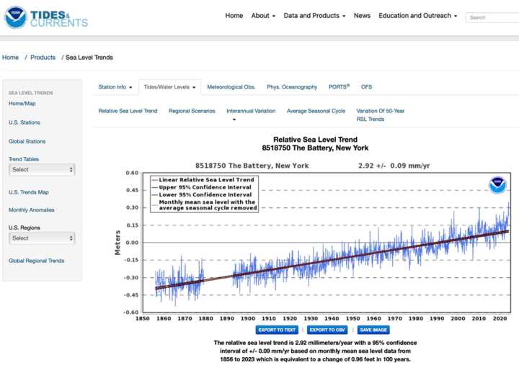This screenshot has height=365, width=519.
Task: Click the Export to CSV button
Action: [x=327, y=330]
